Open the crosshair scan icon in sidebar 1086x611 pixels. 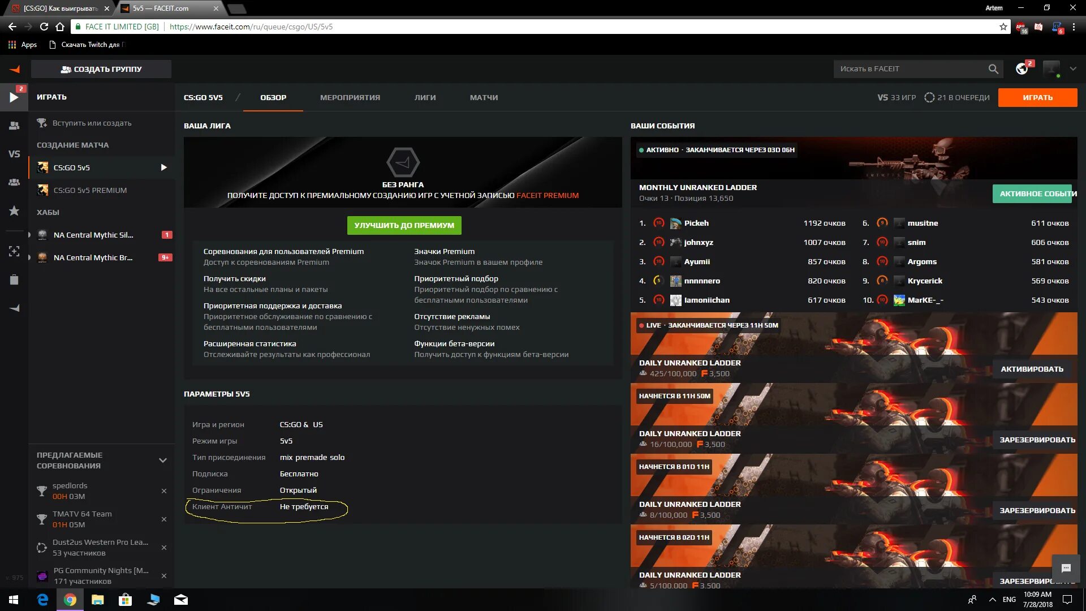14,251
